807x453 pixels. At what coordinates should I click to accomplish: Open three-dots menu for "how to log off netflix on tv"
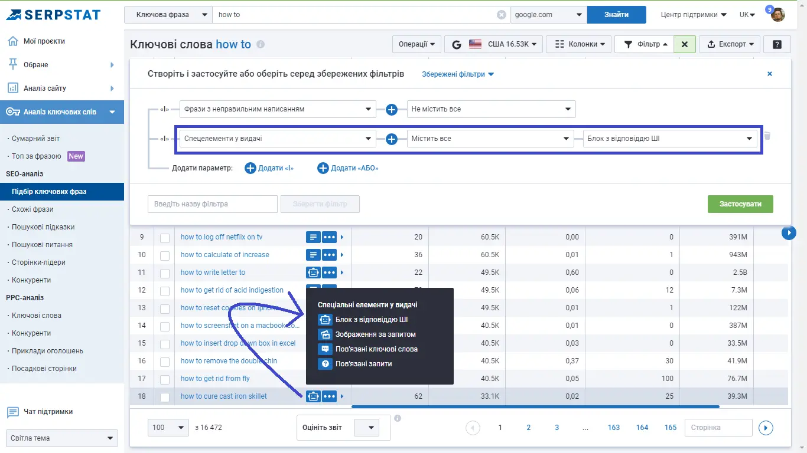[x=329, y=237]
